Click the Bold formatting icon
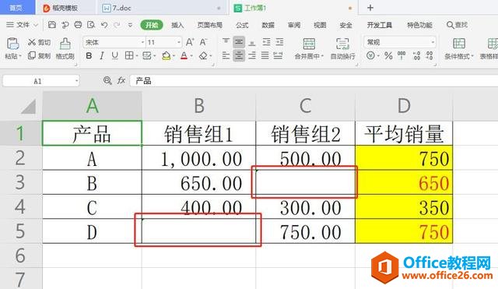Screen dimensions: 498x289 [89, 56]
